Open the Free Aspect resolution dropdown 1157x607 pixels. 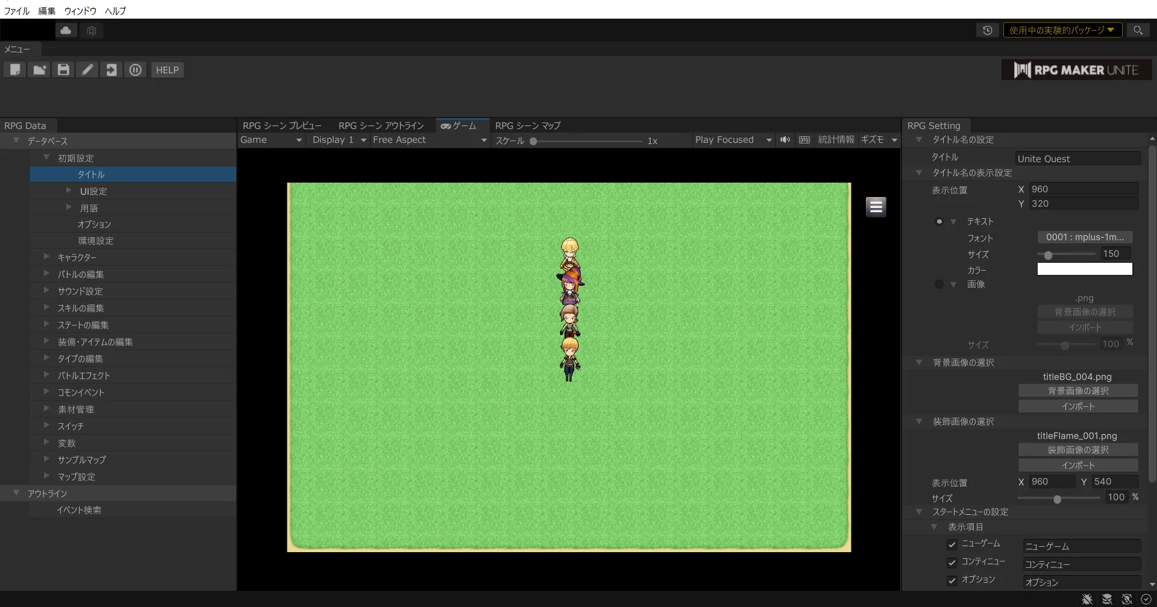point(429,140)
